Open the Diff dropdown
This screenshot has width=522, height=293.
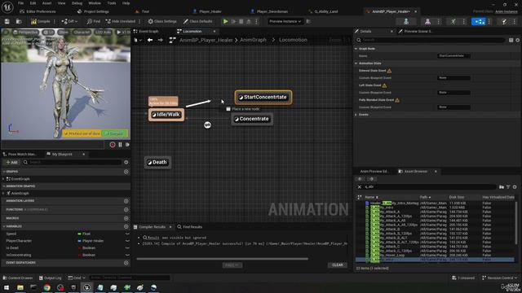(69, 21)
